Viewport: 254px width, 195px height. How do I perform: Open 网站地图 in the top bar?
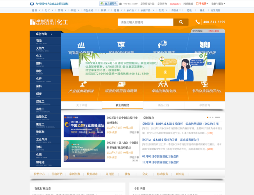188,4
